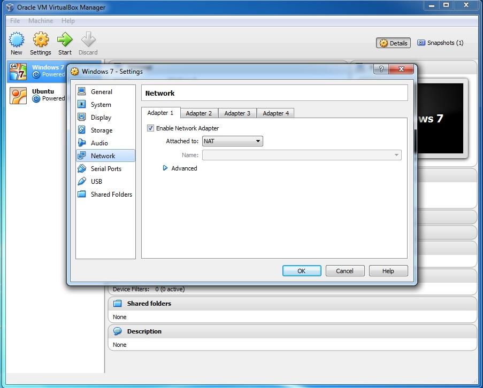The height and width of the screenshot is (388, 483).
Task: Click the Help button
Action: click(x=388, y=270)
